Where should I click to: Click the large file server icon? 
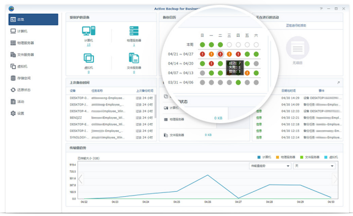pyautogui.click(x=134, y=58)
